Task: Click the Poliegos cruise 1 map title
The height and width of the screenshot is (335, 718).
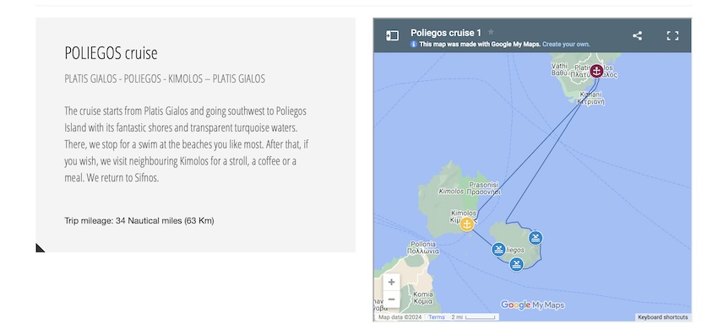Action: click(445, 33)
